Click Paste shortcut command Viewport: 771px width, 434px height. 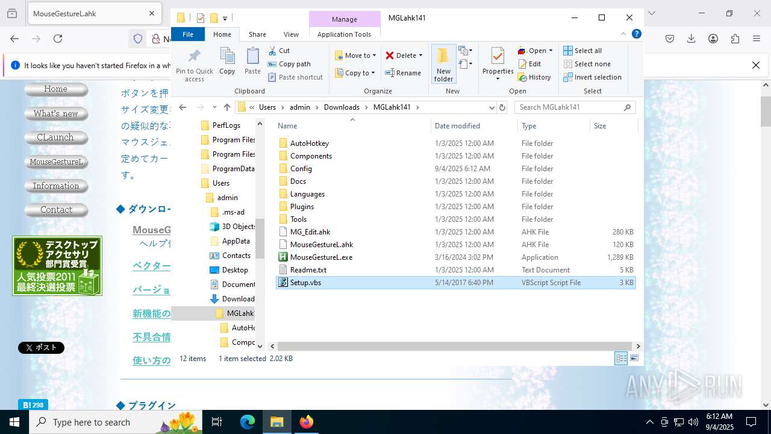pyautogui.click(x=295, y=77)
